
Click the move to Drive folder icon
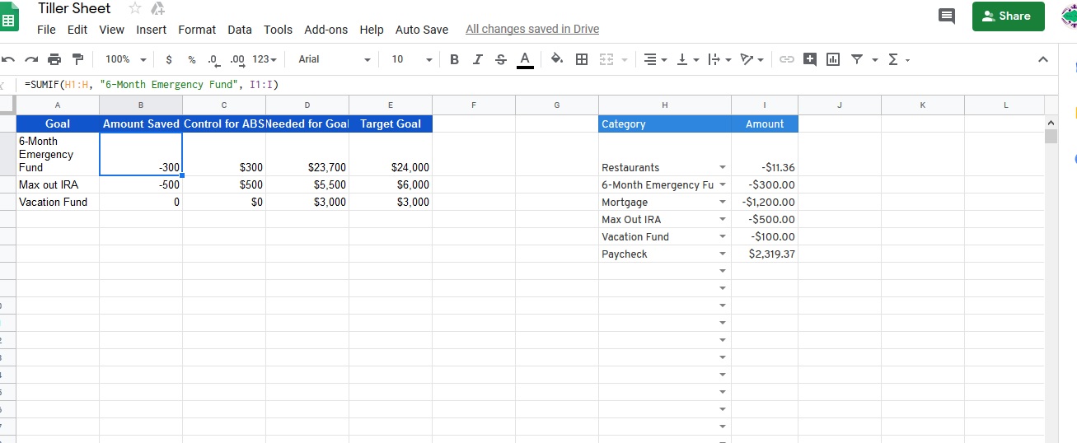pos(158,8)
